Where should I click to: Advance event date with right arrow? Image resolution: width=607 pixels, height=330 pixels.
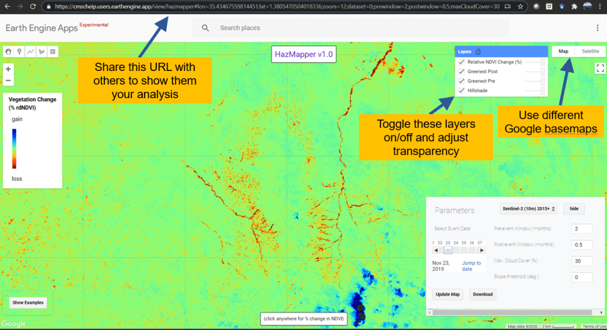(x=481, y=250)
